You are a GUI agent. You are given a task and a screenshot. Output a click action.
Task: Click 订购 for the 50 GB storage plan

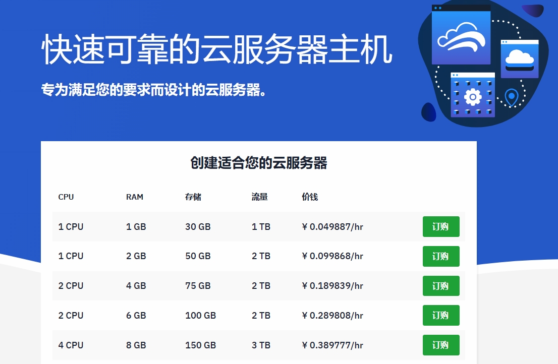click(440, 256)
